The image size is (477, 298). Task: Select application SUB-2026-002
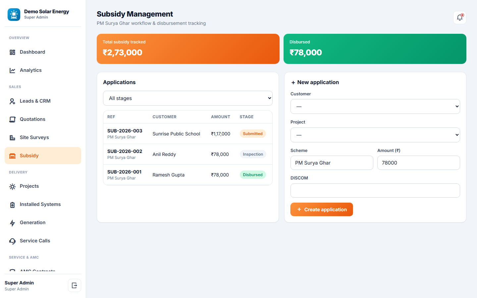point(188,154)
